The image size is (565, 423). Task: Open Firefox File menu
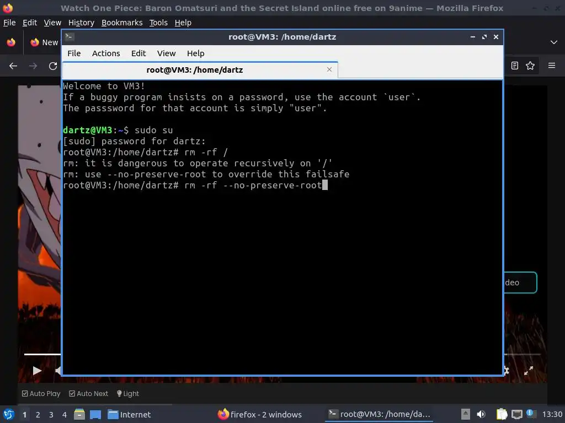point(9,23)
